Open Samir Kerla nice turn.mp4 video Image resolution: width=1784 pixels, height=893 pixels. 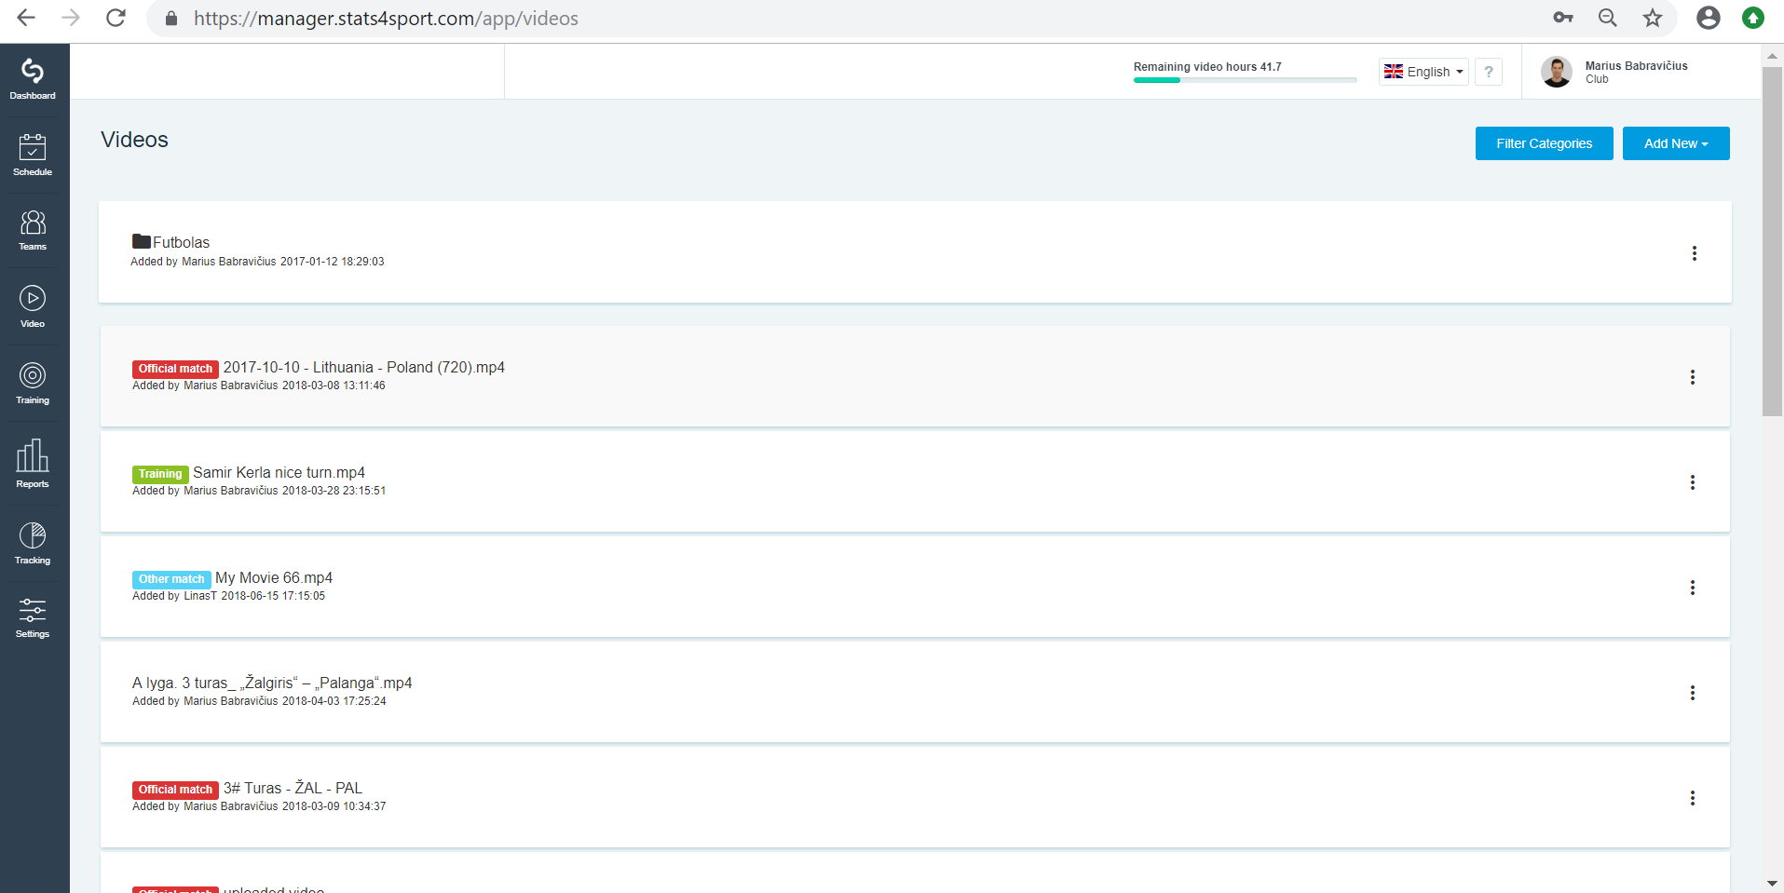(x=279, y=473)
